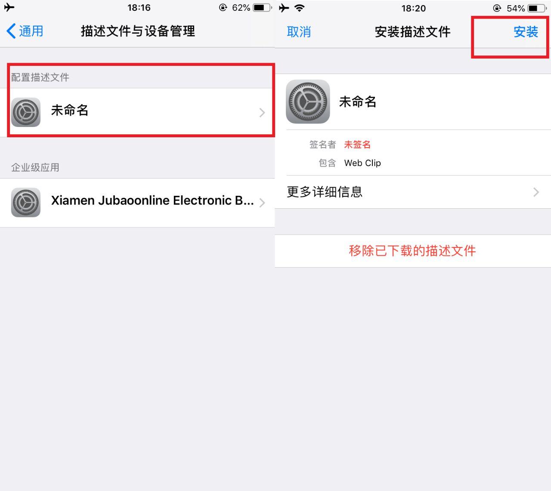The height and width of the screenshot is (491, 551).
Task: Tap 安装 to install the profile
Action: click(526, 32)
